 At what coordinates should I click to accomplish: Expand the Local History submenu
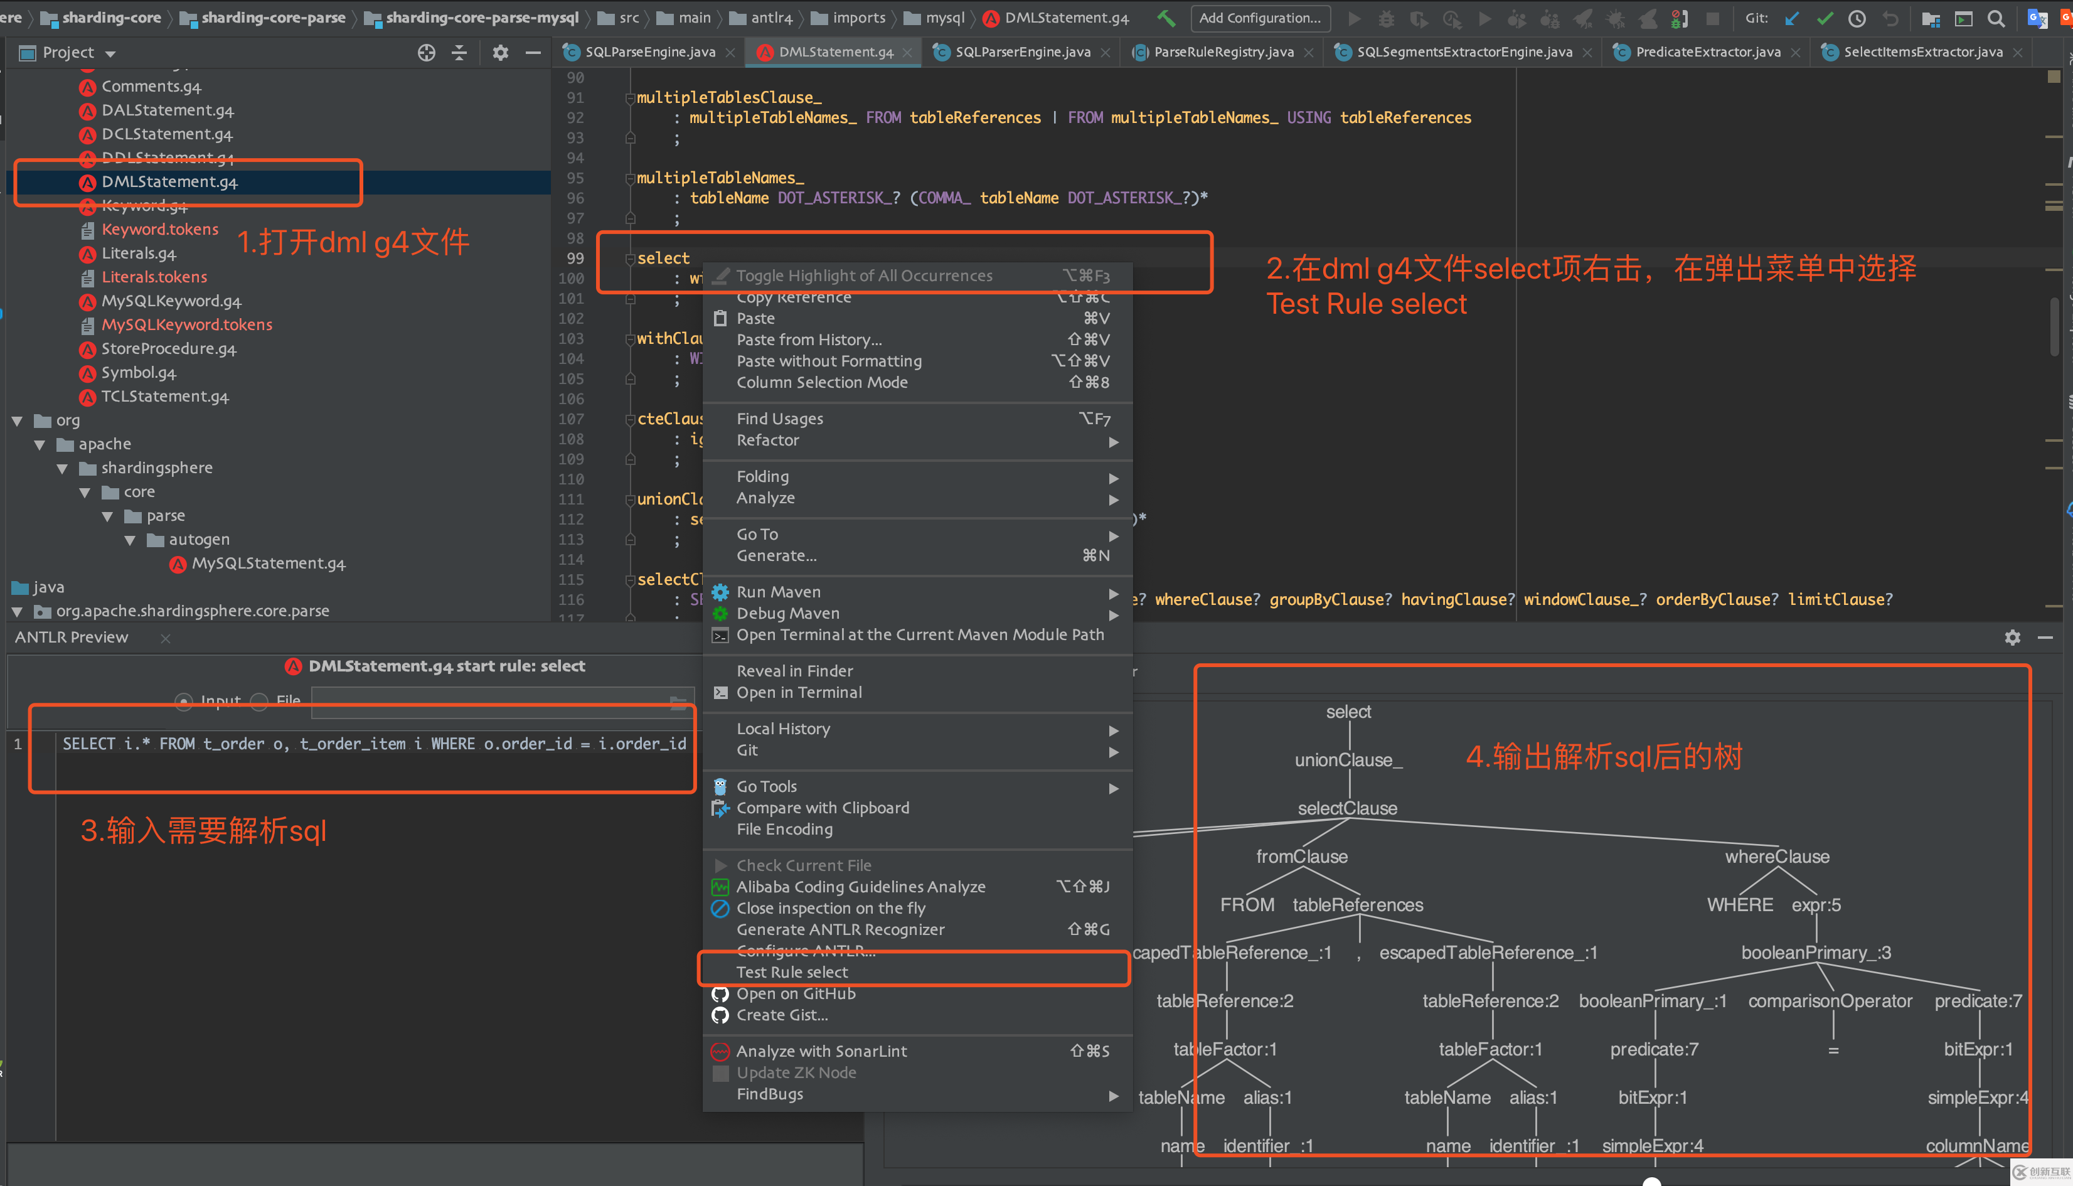[x=917, y=729]
